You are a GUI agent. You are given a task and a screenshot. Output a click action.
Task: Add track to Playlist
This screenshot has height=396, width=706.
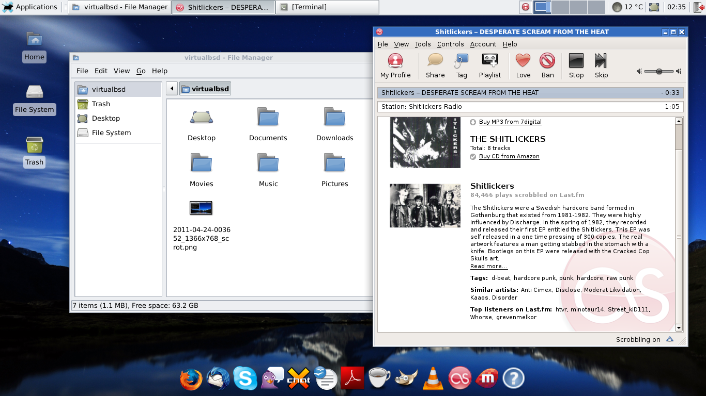tap(490, 66)
